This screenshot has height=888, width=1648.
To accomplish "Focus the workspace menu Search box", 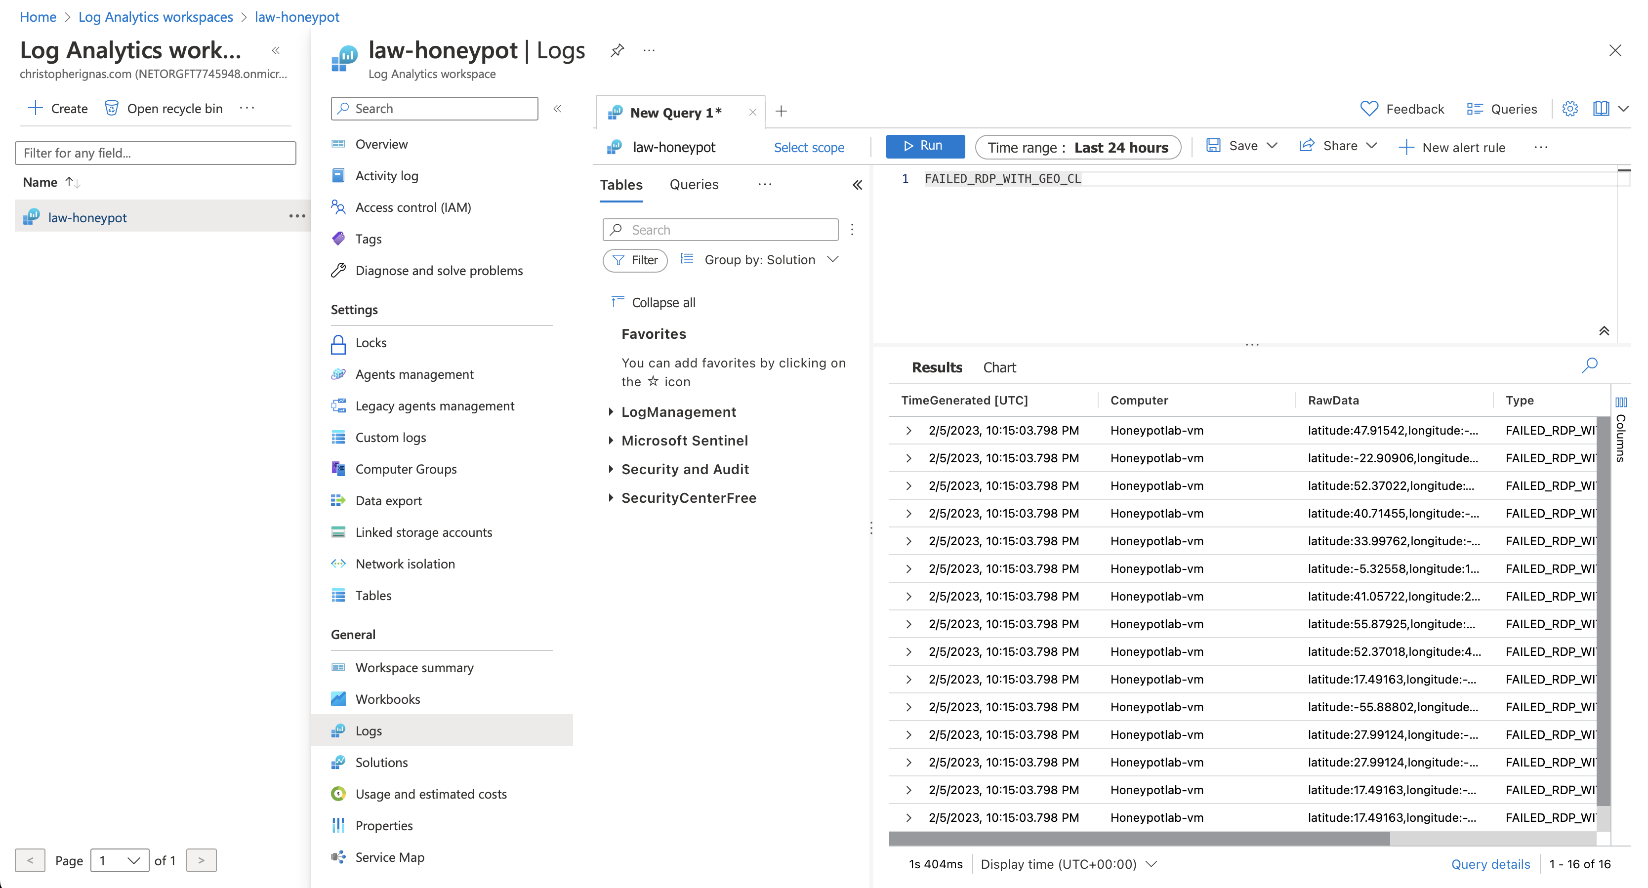I will point(434,109).
